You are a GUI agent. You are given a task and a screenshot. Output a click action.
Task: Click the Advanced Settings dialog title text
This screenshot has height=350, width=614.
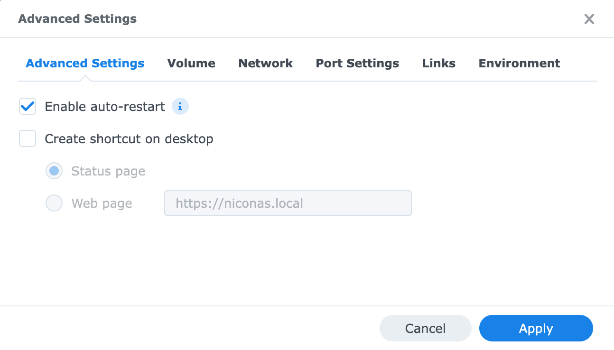77,19
